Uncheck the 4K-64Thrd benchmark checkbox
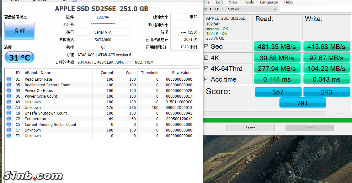The image size is (352, 183). tap(206, 68)
